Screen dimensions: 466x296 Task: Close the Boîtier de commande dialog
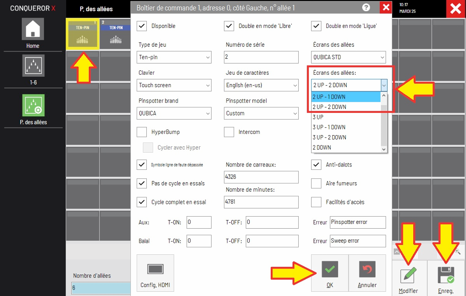386,7
